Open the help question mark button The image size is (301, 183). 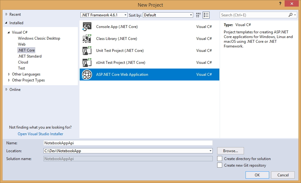pos(280,3)
